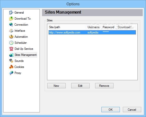This screenshot has width=146, height=117.
Task: Select the http://www.softpedia.com site row
Action: pyautogui.click(x=92, y=32)
